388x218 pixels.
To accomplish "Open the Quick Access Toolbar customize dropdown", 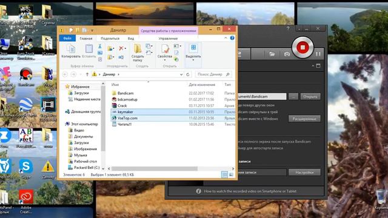I will point(92,30).
